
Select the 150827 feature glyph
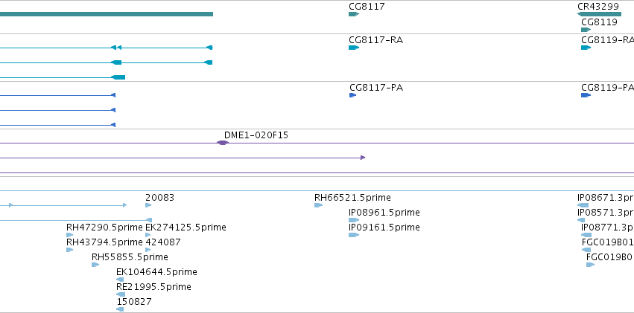[120, 309]
